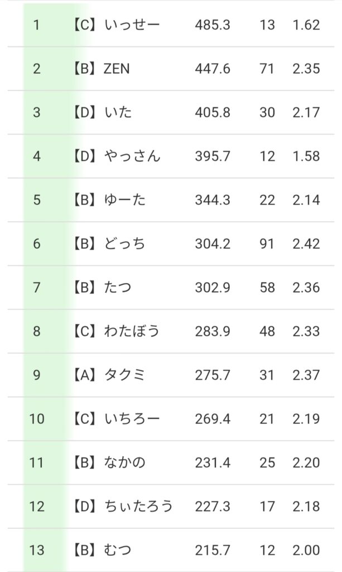This screenshot has height=572, width=342.
Task: Click player name むつ in rank 13
Action: 118,550
